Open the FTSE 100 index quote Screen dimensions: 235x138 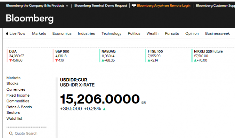coord(155,56)
